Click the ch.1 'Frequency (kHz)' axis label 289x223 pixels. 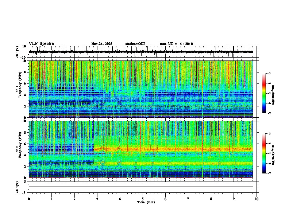coord(20,85)
